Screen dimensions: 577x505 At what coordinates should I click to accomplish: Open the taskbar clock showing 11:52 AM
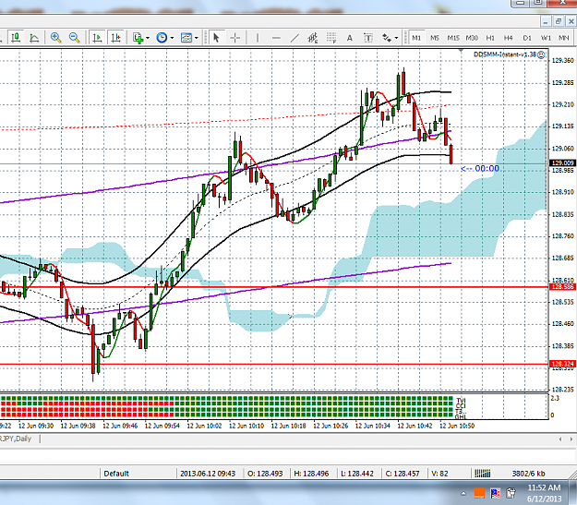coord(544,493)
